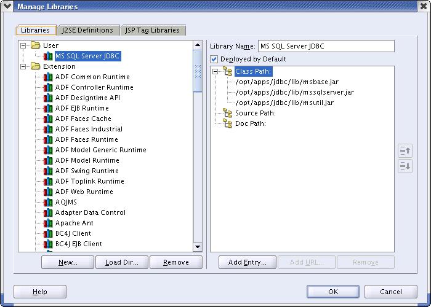Screen dimensions: 431x307
Task: Click the ADF Model Generic Runtime icon
Action: tap(48, 150)
